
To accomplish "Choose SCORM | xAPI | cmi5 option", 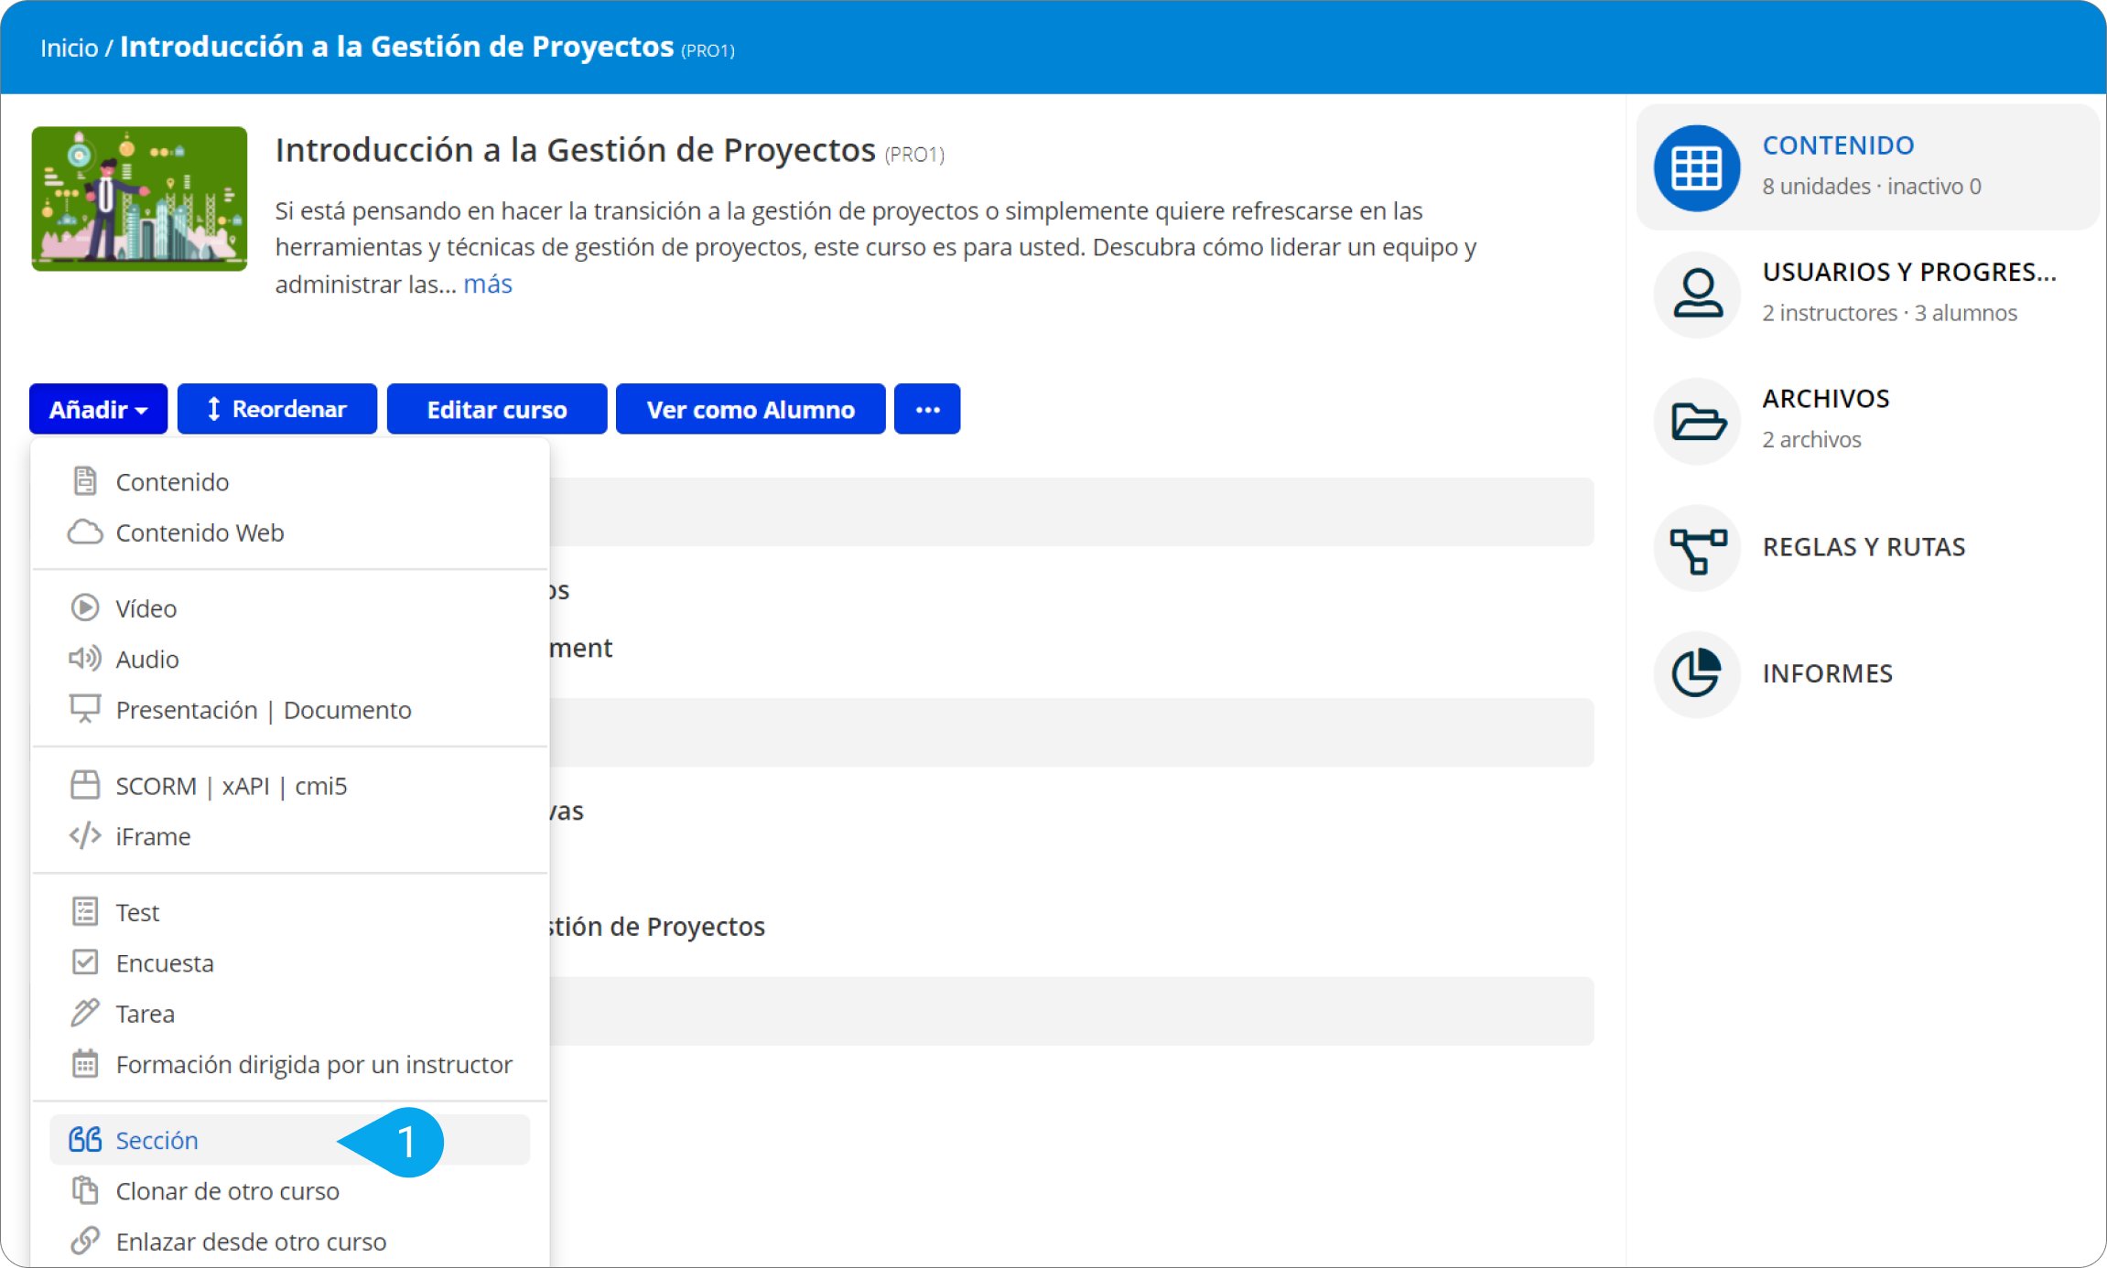I will point(231,786).
